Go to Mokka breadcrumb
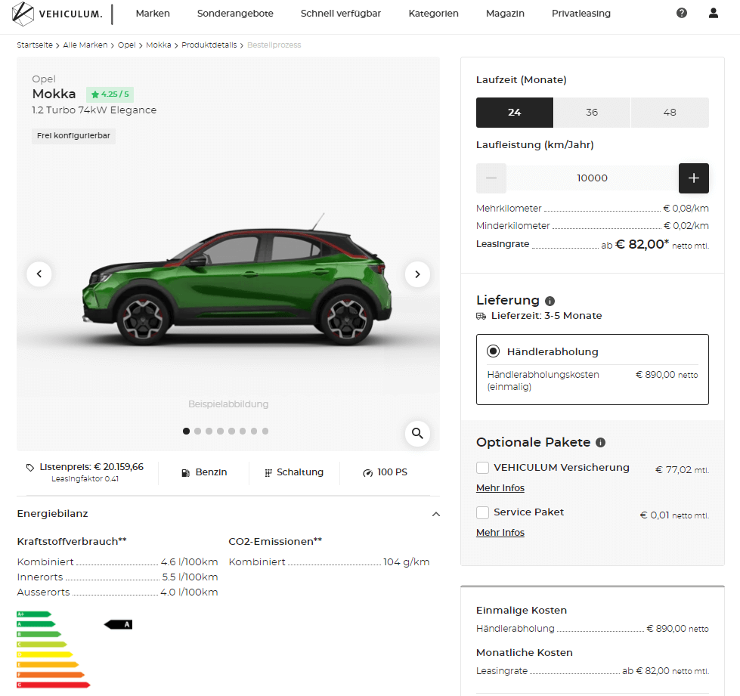The image size is (740, 696). (x=159, y=45)
